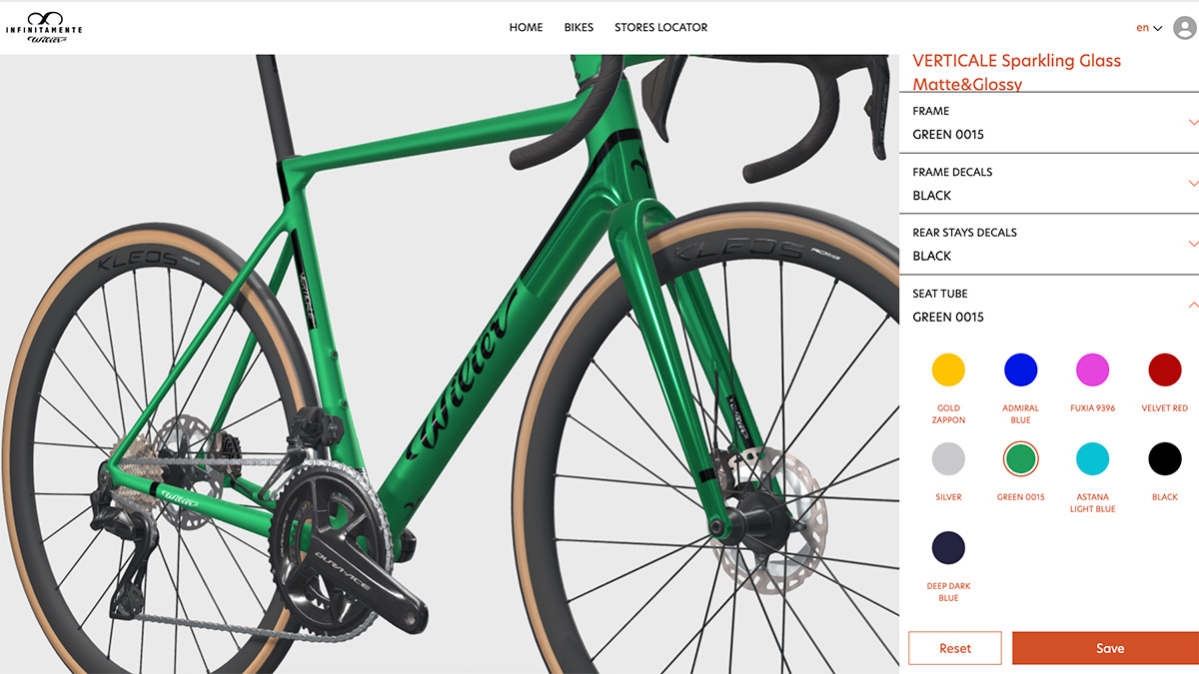Choose the Deep Dark Blue swatch
1199x674 pixels.
pyautogui.click(x=948, y=548)
